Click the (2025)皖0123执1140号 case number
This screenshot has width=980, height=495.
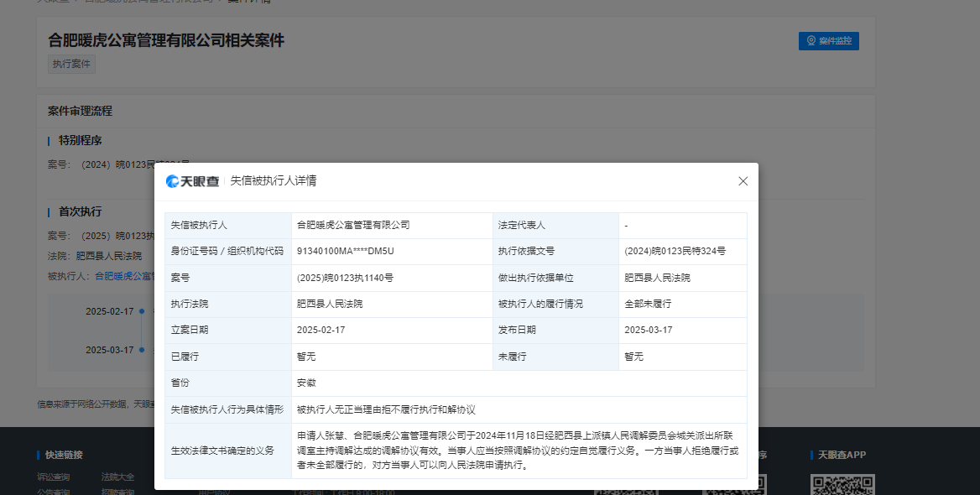(345, 278)
